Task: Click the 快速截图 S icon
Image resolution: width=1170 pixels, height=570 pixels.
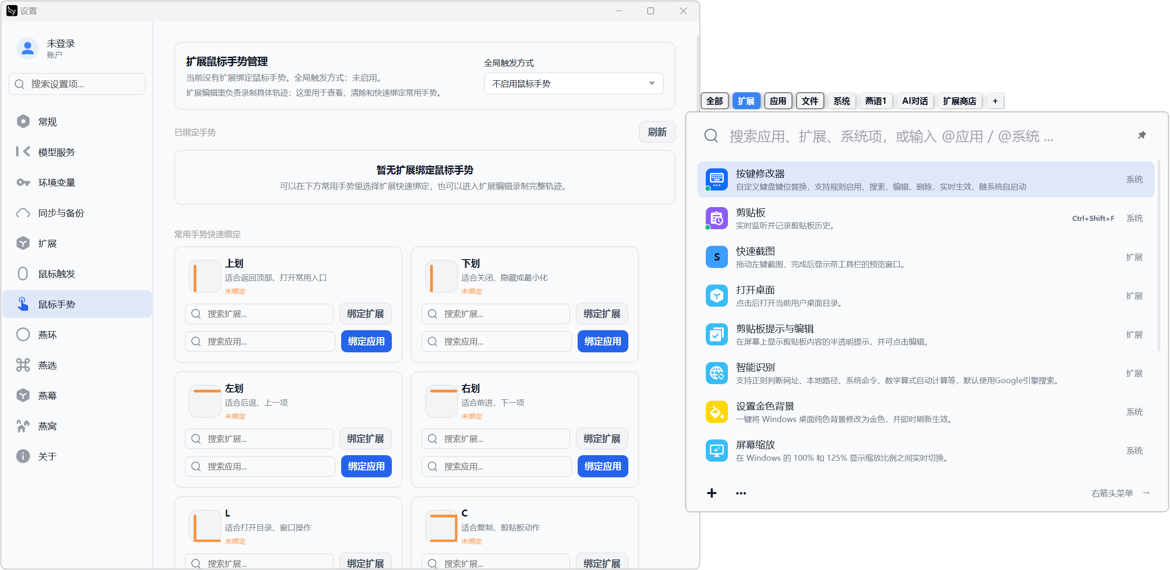Action: [717, 257]
